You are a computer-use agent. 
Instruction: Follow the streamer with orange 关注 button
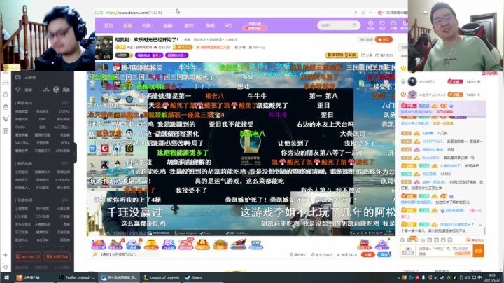(x=384, y=39)
